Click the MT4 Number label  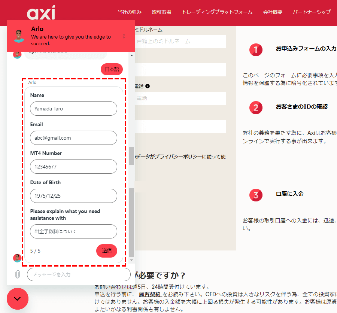(x=46, y=153)
